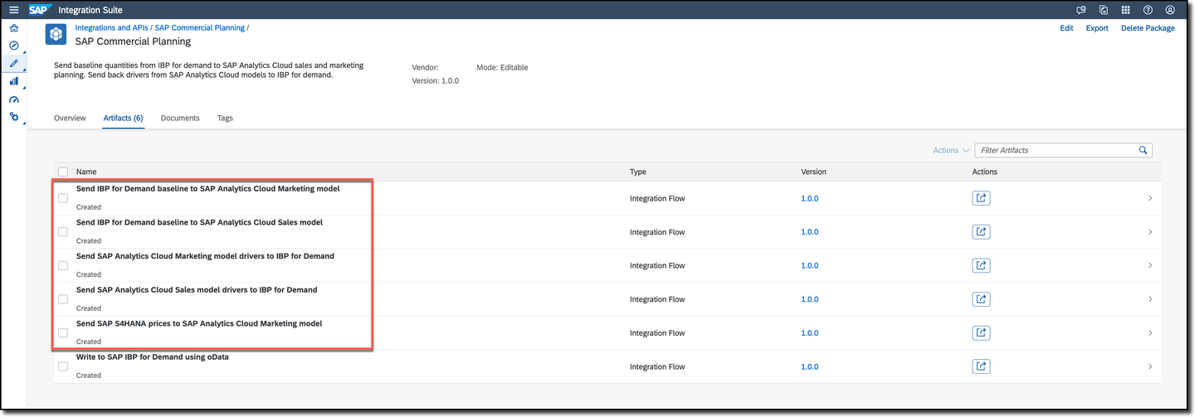Image resolution: width=1195 pixels, height=417 pixels.
Task: Expand row chevron for Sales model drivers flow
Action: pos(1150,299)
